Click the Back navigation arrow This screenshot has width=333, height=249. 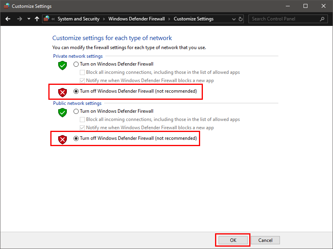(x=8, y=19)
